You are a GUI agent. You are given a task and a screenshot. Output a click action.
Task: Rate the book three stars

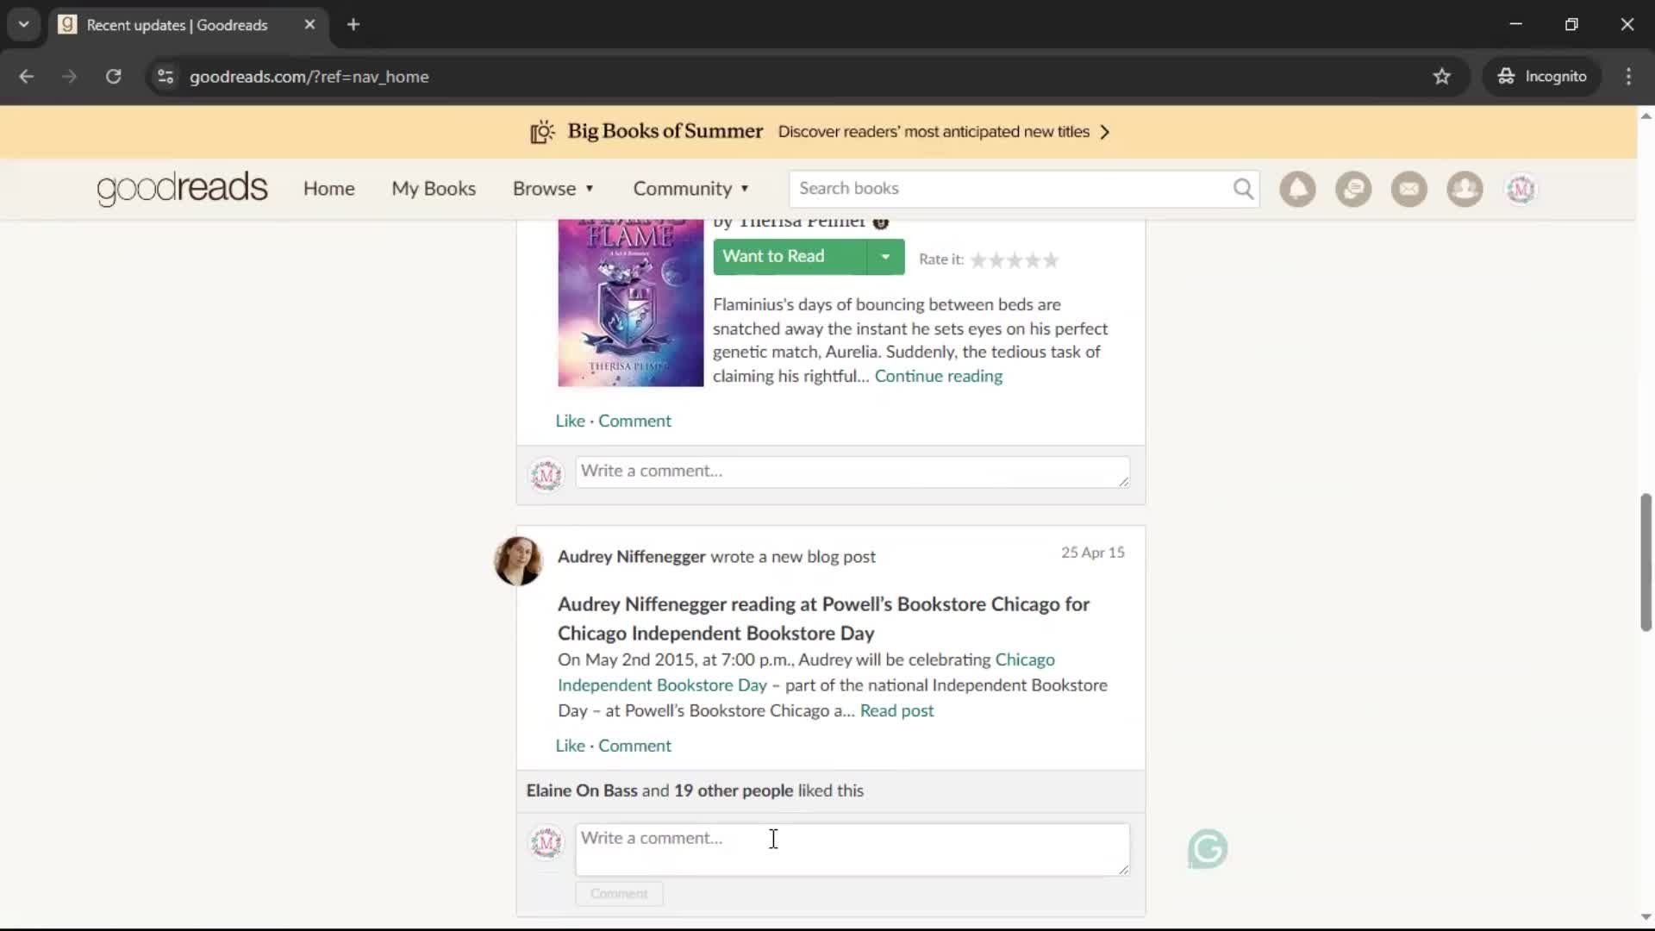click(1015, 259)
